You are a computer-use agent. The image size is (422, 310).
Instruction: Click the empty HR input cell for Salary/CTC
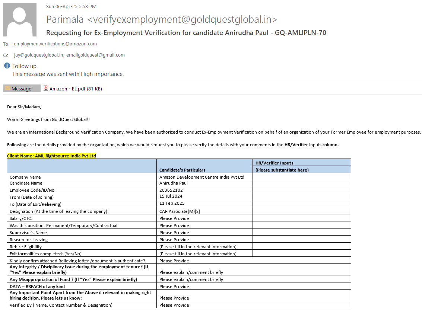click(x=302, y=218)
